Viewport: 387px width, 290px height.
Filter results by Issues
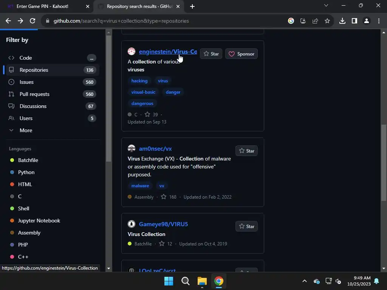(x=51, y=82)
